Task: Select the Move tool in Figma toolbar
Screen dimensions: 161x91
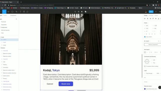Action: 4,12
